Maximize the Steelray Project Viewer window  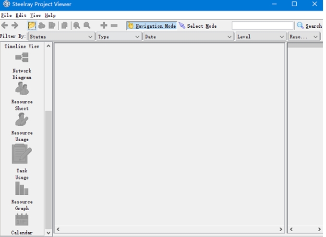294,4
